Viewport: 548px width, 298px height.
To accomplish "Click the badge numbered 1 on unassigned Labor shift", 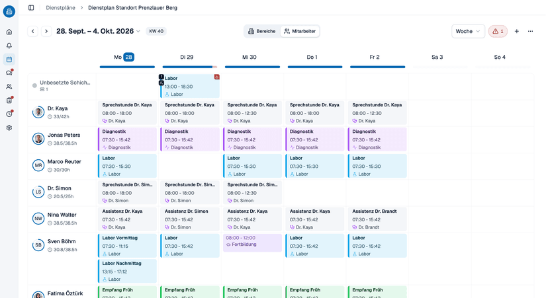I will pyautogui.click(x=161, y=77).
